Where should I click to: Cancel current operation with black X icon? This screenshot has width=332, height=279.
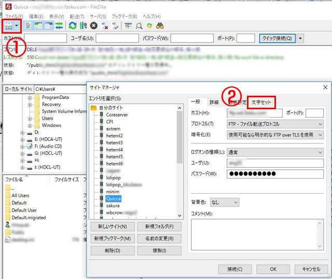pyautogui.click(x=93, y=26)
